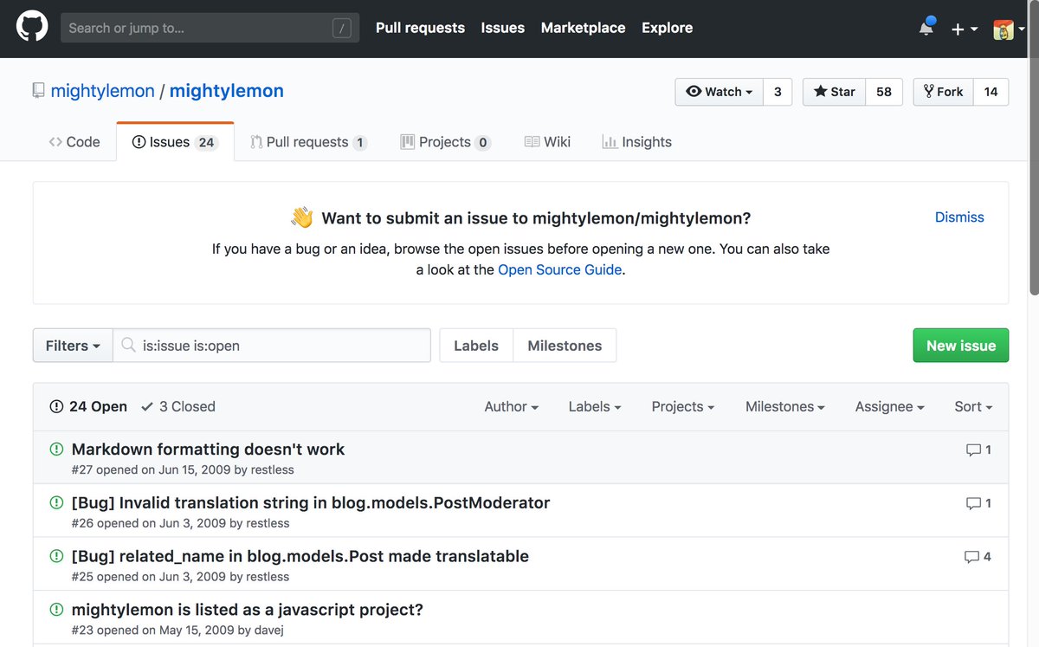Show the 24 Open issues

click(x=88, y=406)
